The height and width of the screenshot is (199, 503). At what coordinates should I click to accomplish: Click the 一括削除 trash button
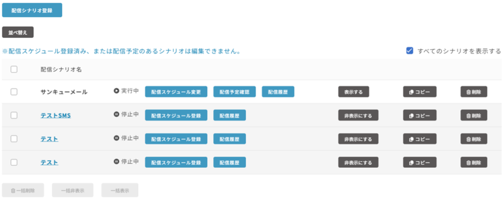coord(23,190)
